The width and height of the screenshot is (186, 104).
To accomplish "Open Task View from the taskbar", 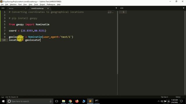I will pos(57,101).
